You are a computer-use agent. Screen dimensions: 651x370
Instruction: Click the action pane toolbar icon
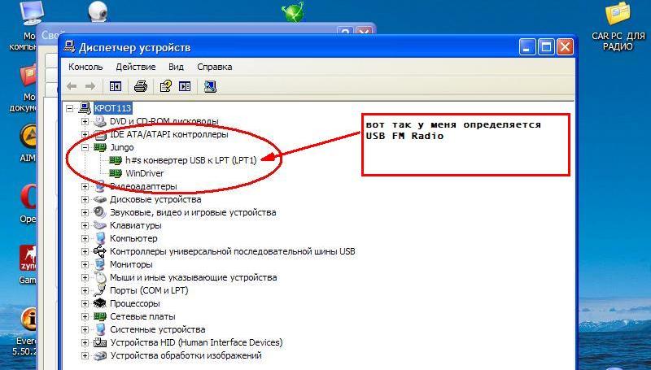pos(185,86)
